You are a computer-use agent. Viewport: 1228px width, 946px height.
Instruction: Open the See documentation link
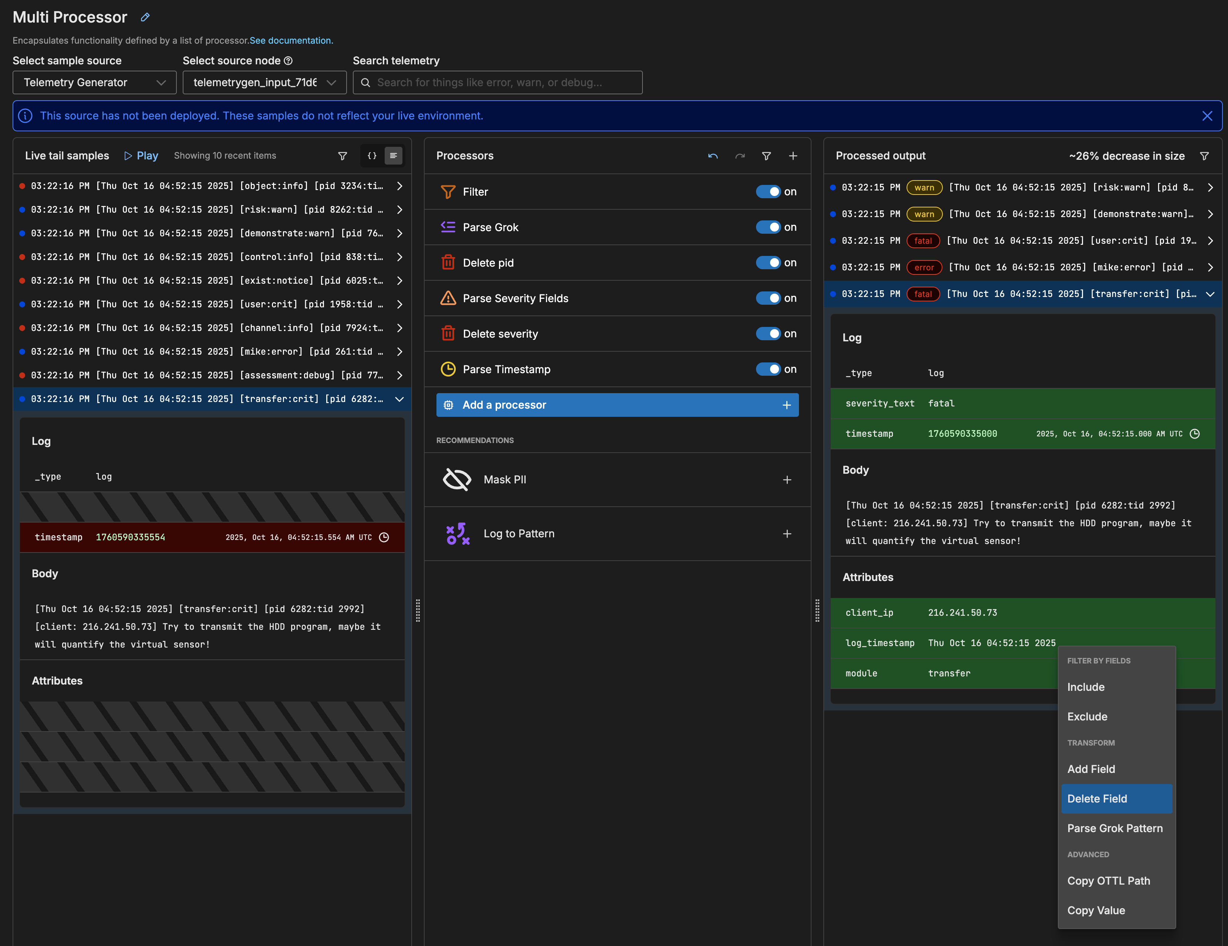tap(291, 40)
